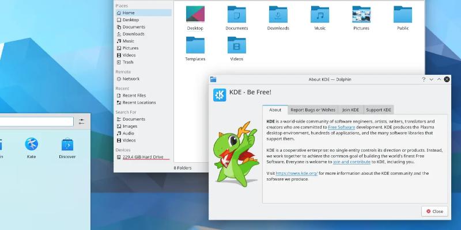Switch to Report Bugs or Wishes tab
This screenshot has width=461, height=230.
tap(312, 110)
